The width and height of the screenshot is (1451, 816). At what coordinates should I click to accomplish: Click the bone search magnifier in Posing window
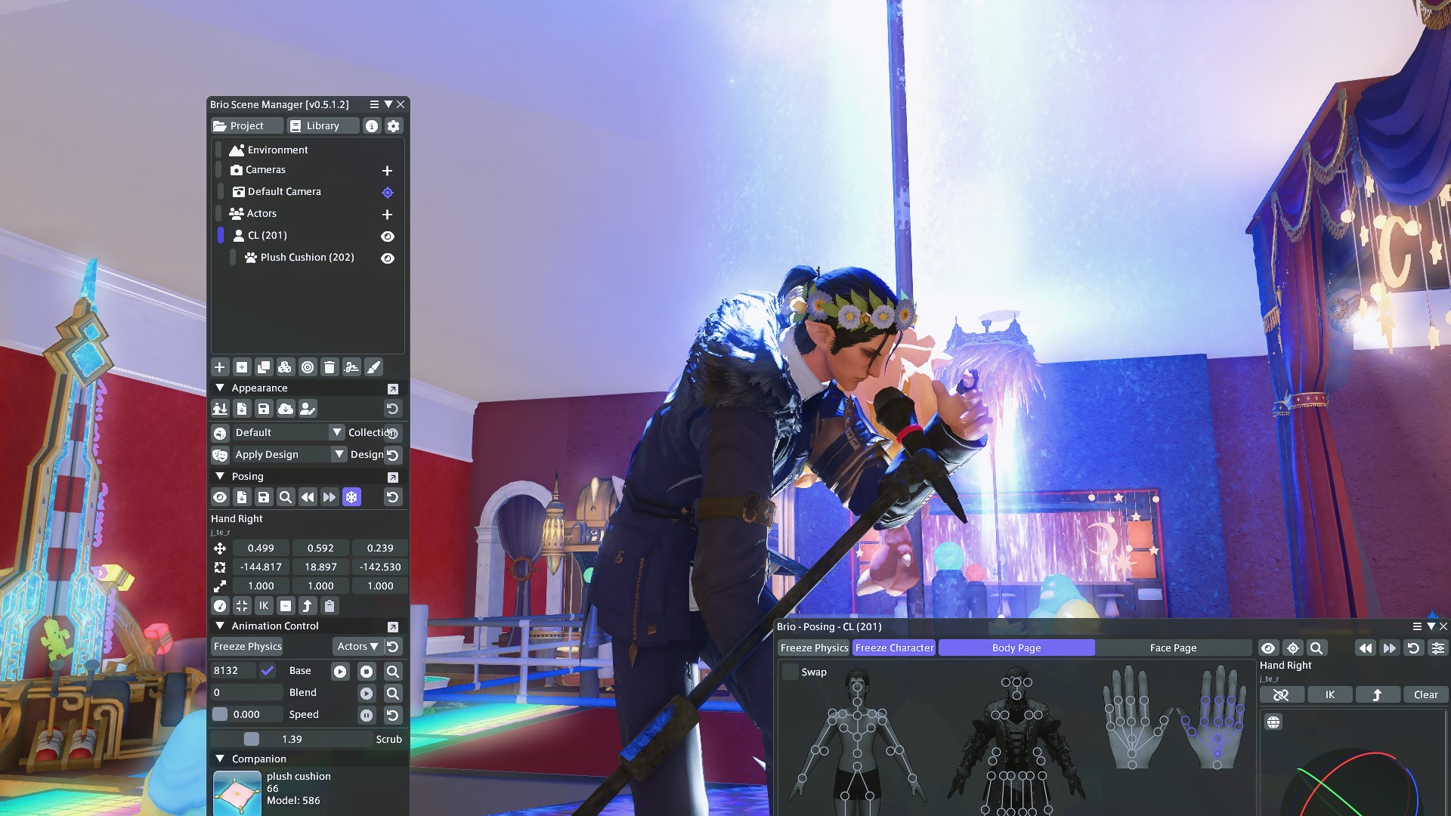(1316, 648)
